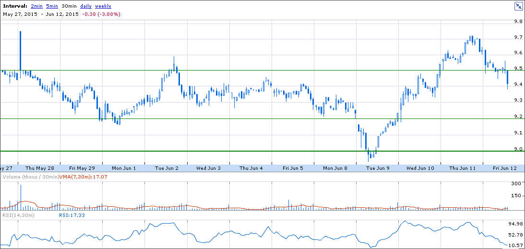The height and width of the screenshot is (249, 525).
Task: Click the Wed Jun 3 date label
Action: tap(209, 168)
